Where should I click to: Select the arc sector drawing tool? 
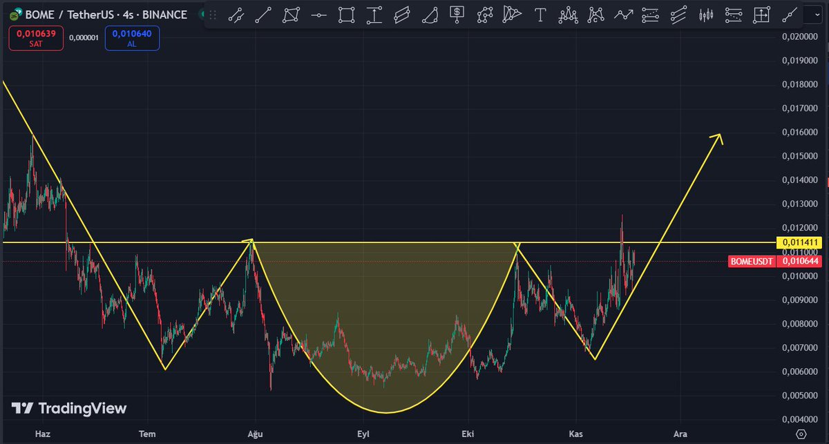[430, 14]
